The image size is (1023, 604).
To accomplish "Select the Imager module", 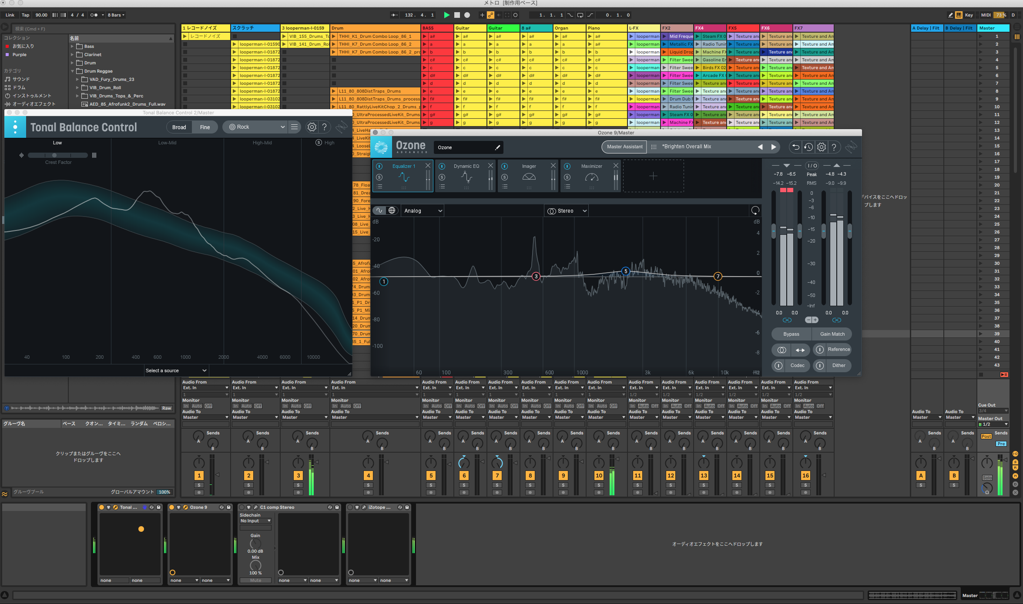I will click(529, 176).
